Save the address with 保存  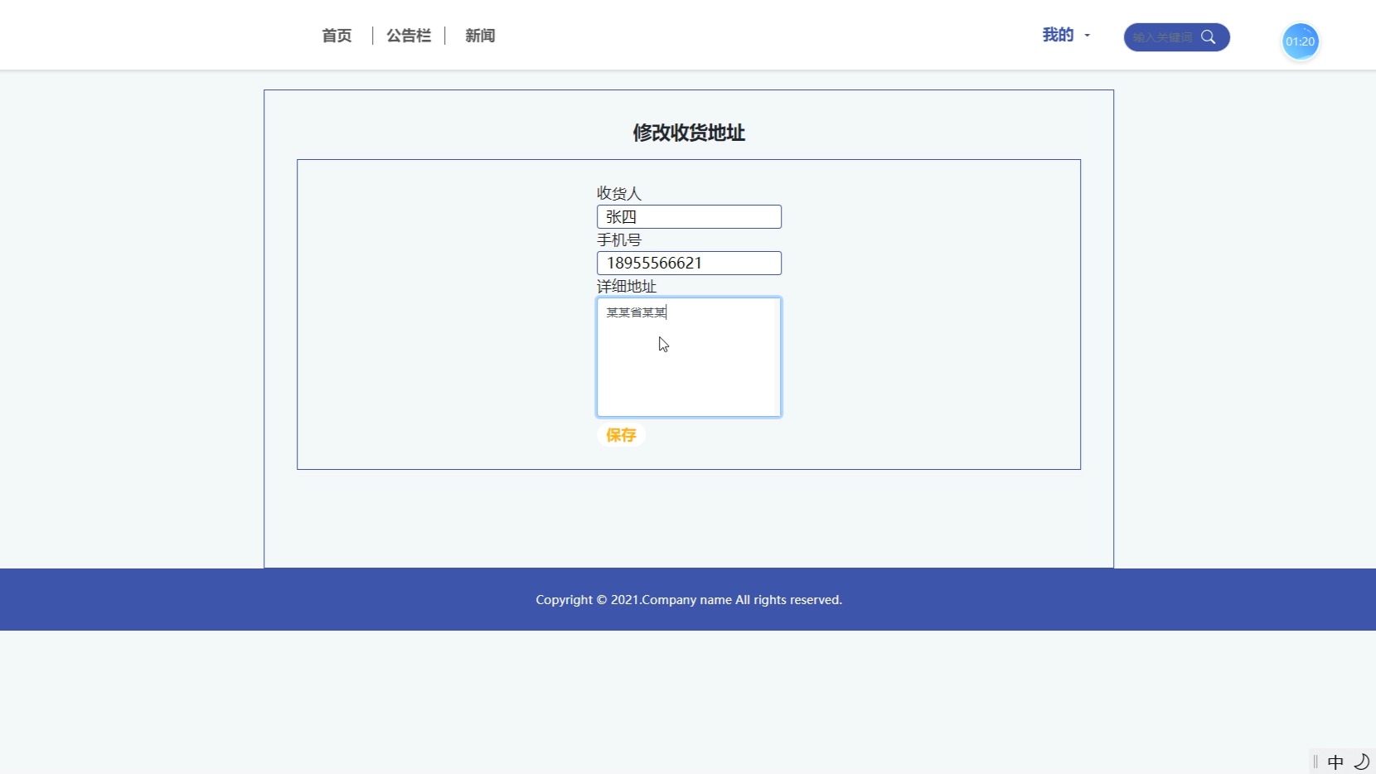[621, 435]
